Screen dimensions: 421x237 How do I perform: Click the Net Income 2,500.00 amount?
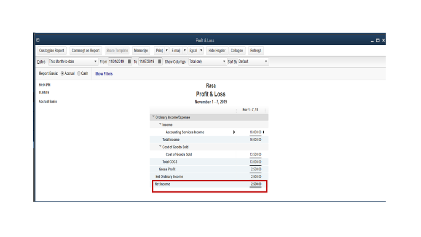(256, 184)
